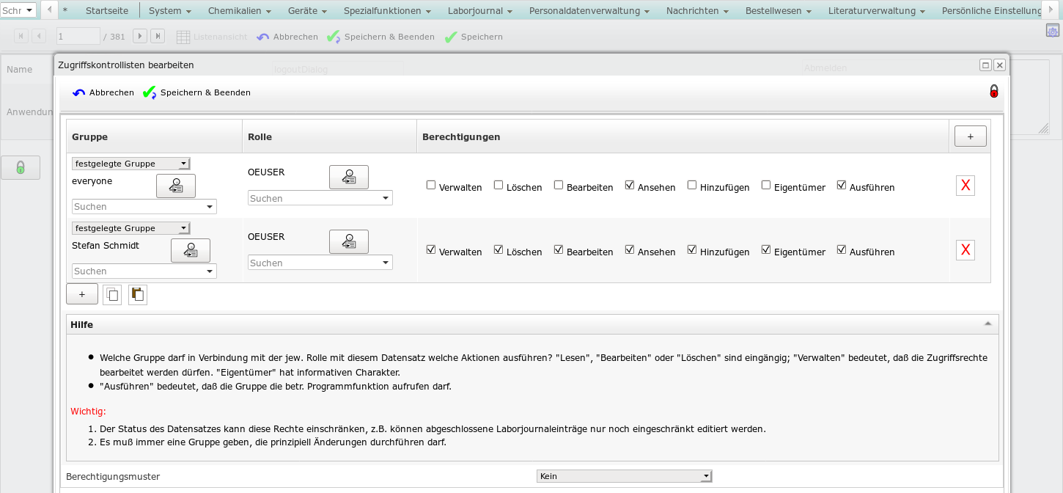Open festgelegte Gruppe dropdown in first row

point(131,164)
